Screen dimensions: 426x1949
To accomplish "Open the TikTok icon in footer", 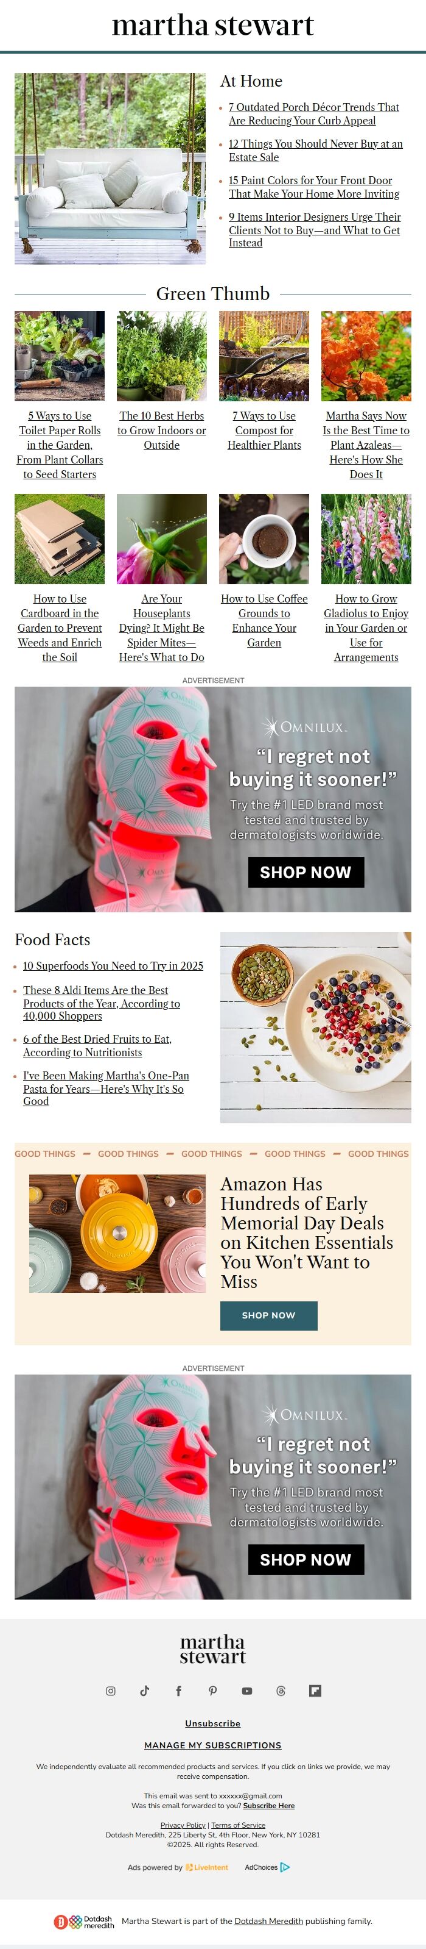I will tap(144, 1691).
